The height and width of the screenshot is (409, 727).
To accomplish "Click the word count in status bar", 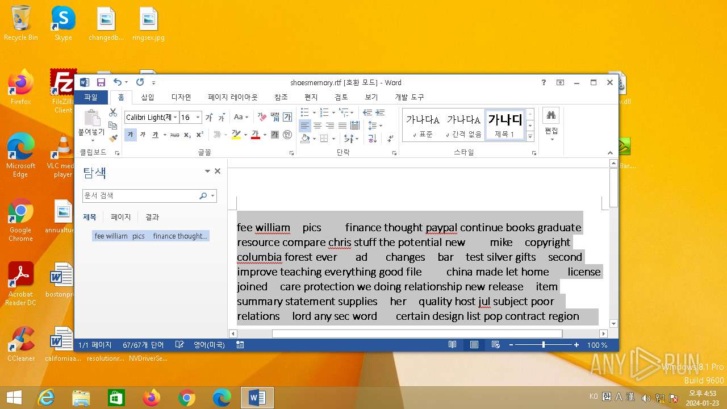I will click(143, 345).
